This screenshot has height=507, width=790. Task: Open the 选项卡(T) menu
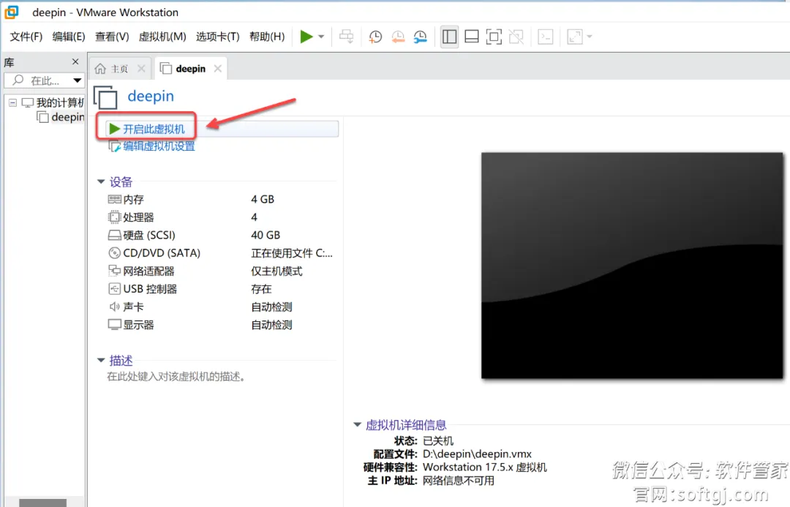pos(218,37)
